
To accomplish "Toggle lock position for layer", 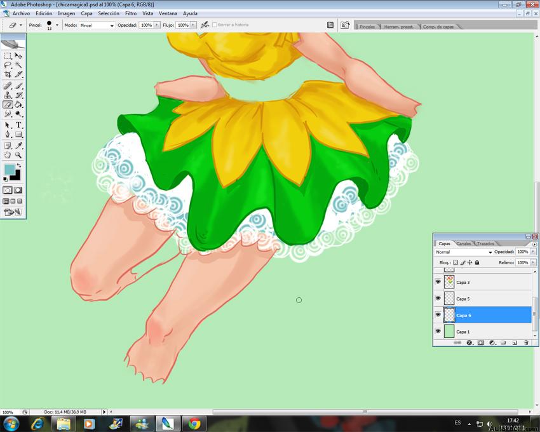I will point(469,262).
